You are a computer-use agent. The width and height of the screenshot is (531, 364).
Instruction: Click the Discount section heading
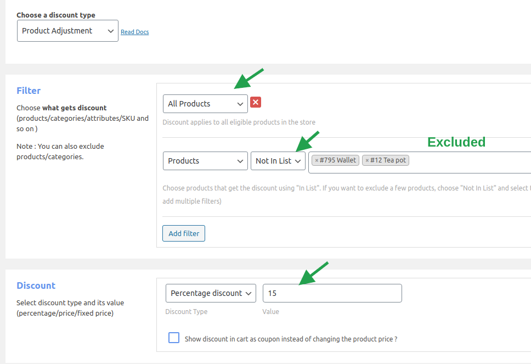click(36, 285)
